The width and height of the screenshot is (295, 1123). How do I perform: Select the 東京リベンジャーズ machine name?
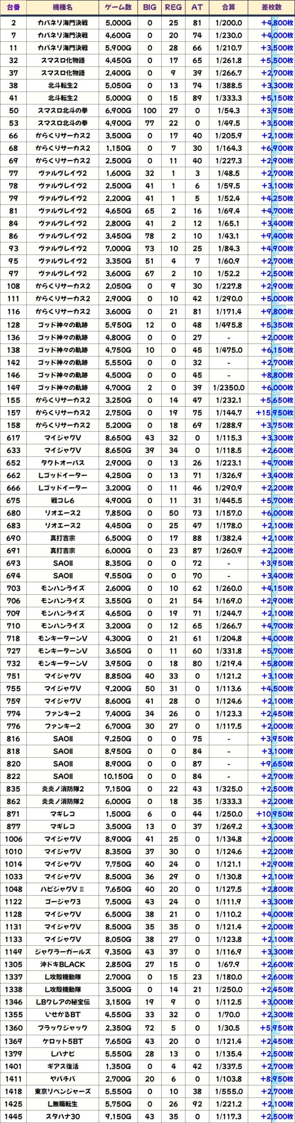(x=63, y=1091)
